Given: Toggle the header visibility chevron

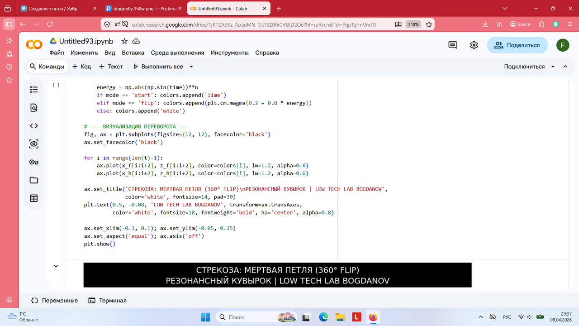Looking at the screenshot, I should 565,67.
